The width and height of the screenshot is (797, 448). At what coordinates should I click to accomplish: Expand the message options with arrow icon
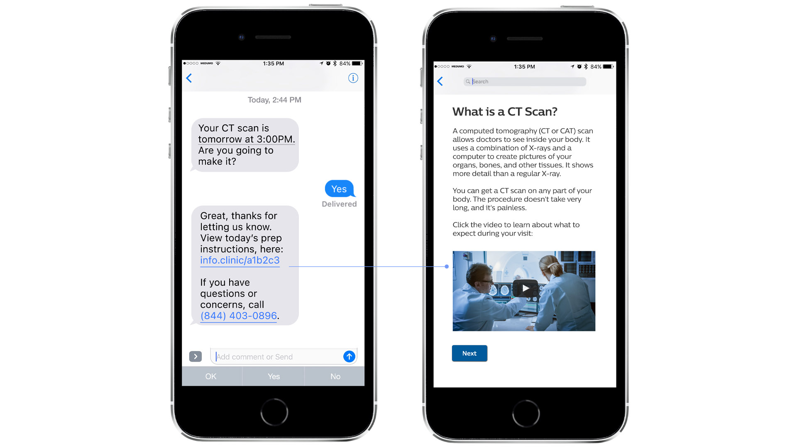point(196,356)
